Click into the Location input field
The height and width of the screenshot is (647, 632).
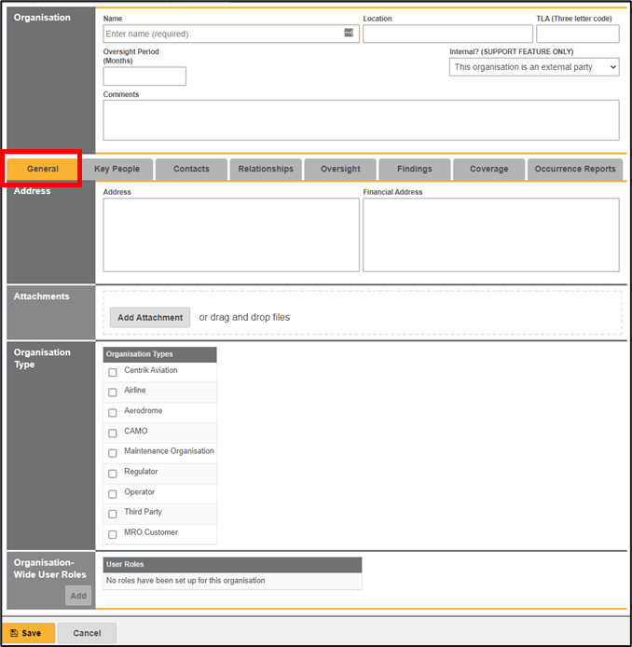pyautogui.click(x=447, y=34)
